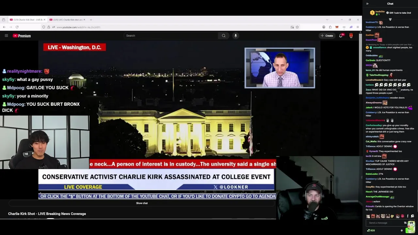This screenshot has height=235, width=418.
Task: Click username 'zeusalliance' in chat
Action: tap(379, 47)
